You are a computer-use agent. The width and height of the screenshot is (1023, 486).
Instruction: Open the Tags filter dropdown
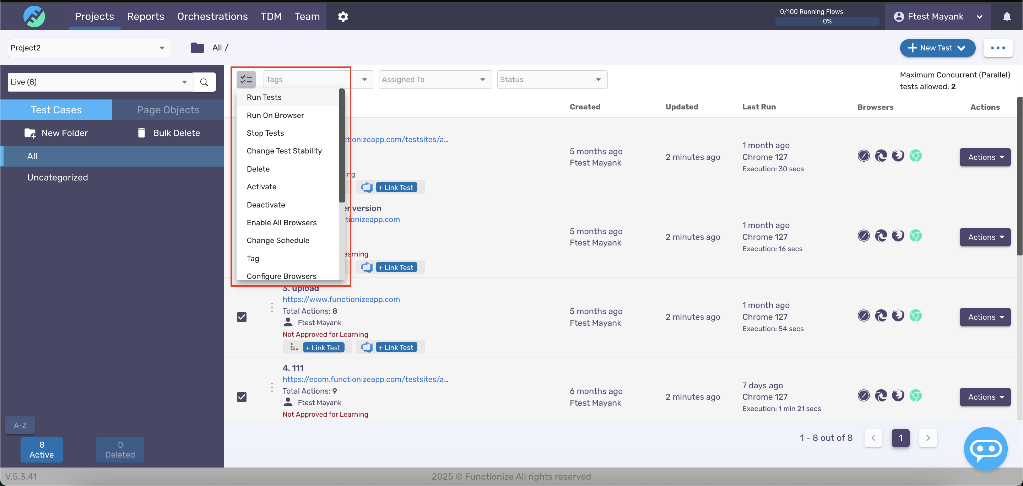pos(319,80)
